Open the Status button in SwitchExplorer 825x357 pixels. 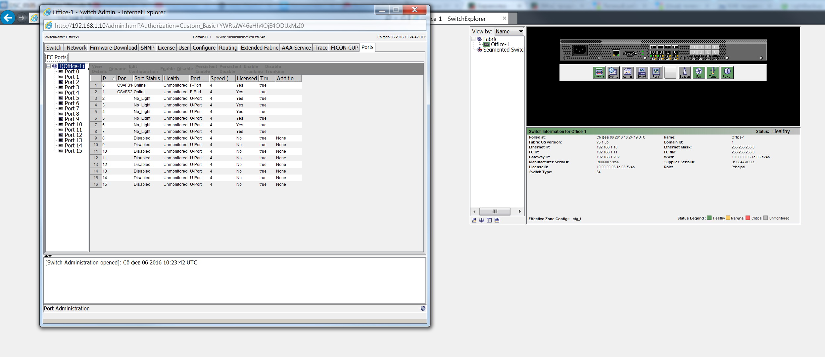[599, 73]
